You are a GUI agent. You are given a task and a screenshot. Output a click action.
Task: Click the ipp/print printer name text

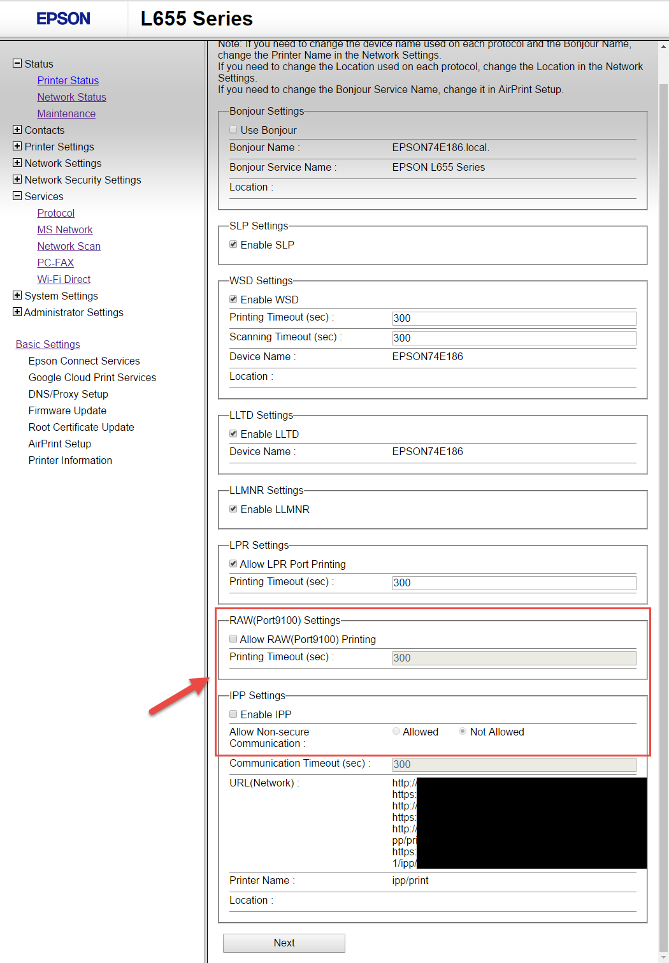click(410, 880)
